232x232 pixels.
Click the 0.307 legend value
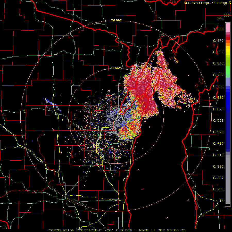(218, 178)
